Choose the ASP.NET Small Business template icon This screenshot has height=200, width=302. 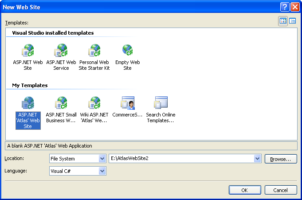[x=61, y=103]
